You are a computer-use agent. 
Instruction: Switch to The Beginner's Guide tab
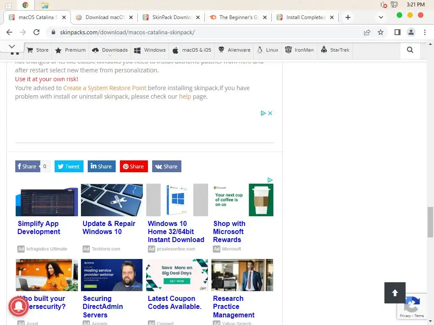[238, 17]
